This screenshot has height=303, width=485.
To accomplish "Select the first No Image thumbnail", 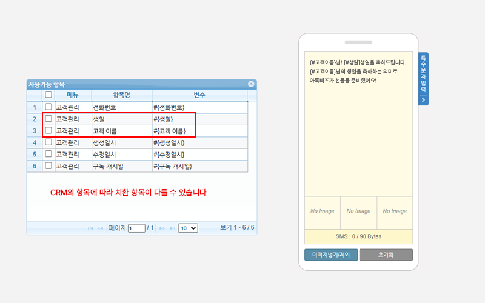I will (x=323, y=211).
